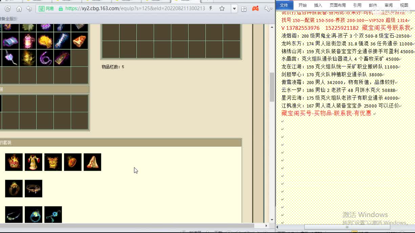Go to browser home page icon
This screenshot has height=233, width=415.
point(19,9)
